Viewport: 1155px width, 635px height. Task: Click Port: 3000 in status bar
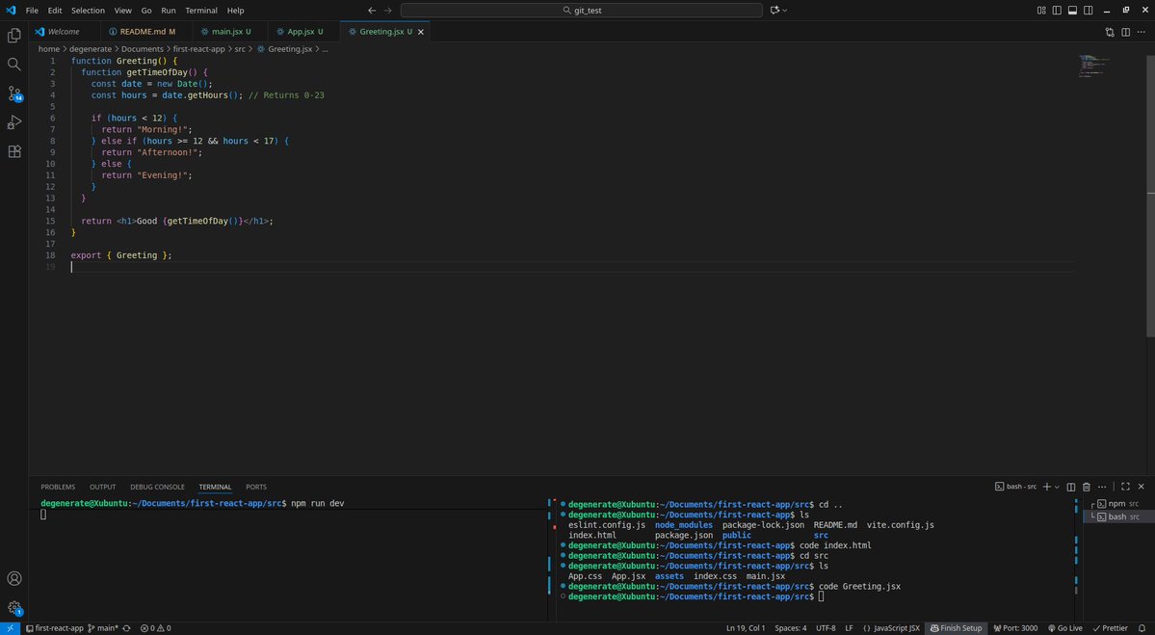tap(1015, 628)
